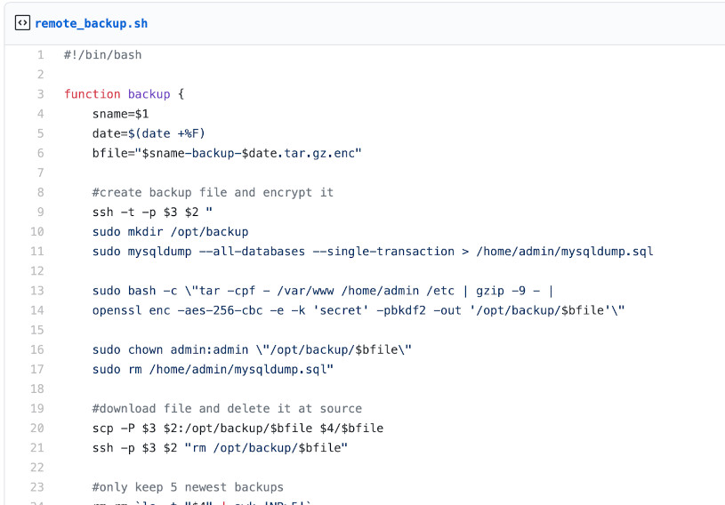Click the '#create backup file and encrypt it' comment
Image resolution: width=725 pixels, height=505 pixels.
[x=213, y=192]
